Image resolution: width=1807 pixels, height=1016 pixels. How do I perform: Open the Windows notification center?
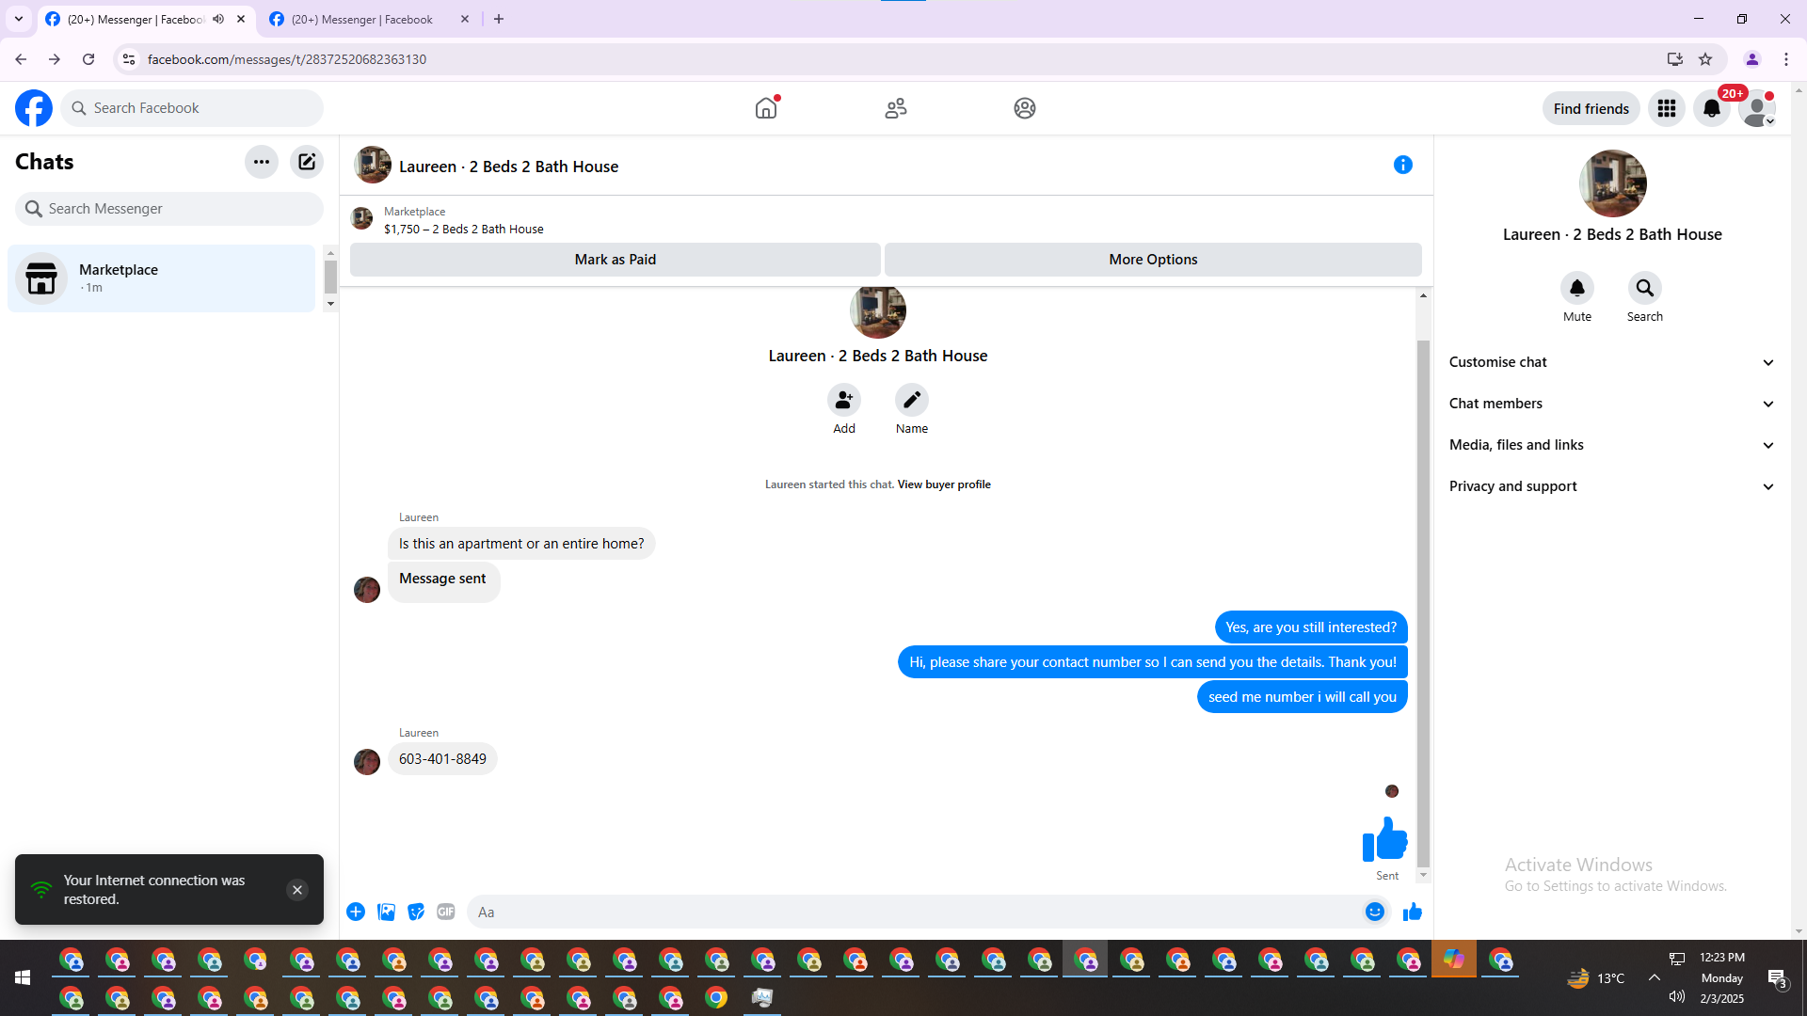click(1778, 978)
